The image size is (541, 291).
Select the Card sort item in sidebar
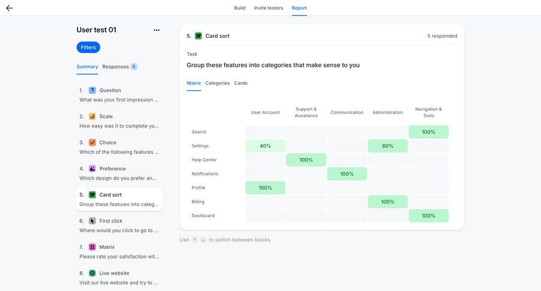pyautogui.click(x=119, y=199)
